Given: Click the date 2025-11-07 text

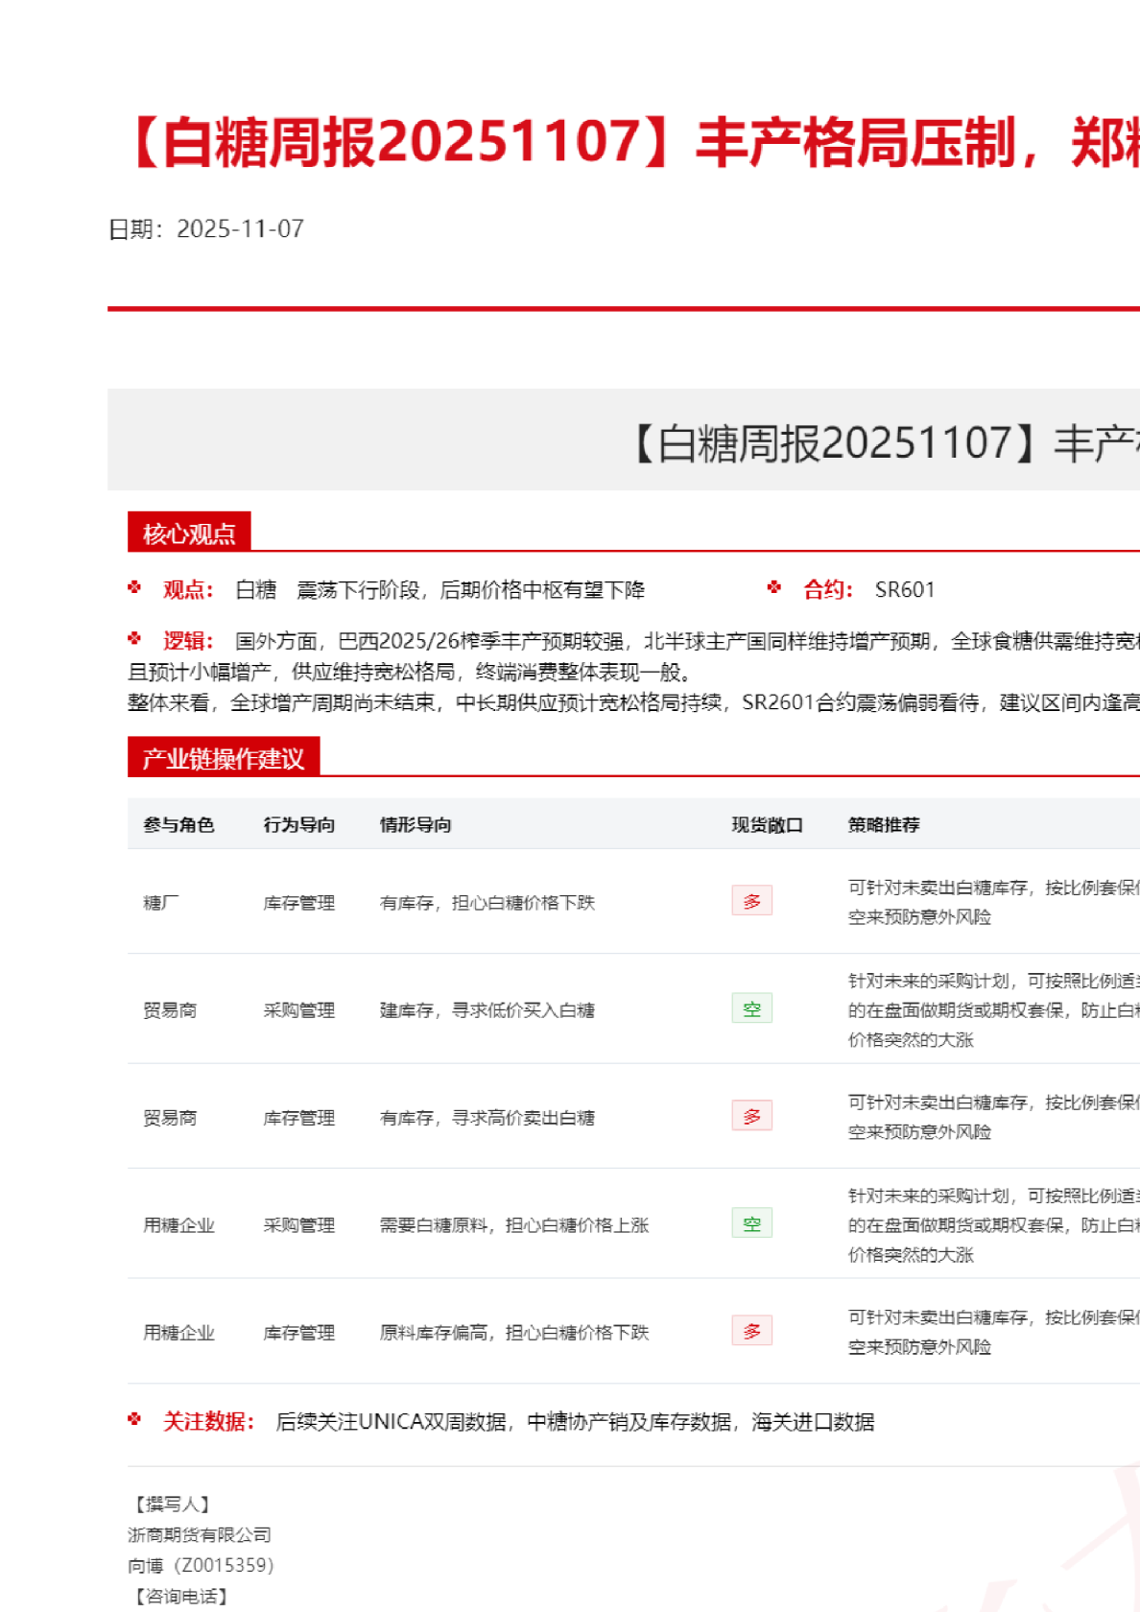Looking at the screenshot, I should [240, 229].
